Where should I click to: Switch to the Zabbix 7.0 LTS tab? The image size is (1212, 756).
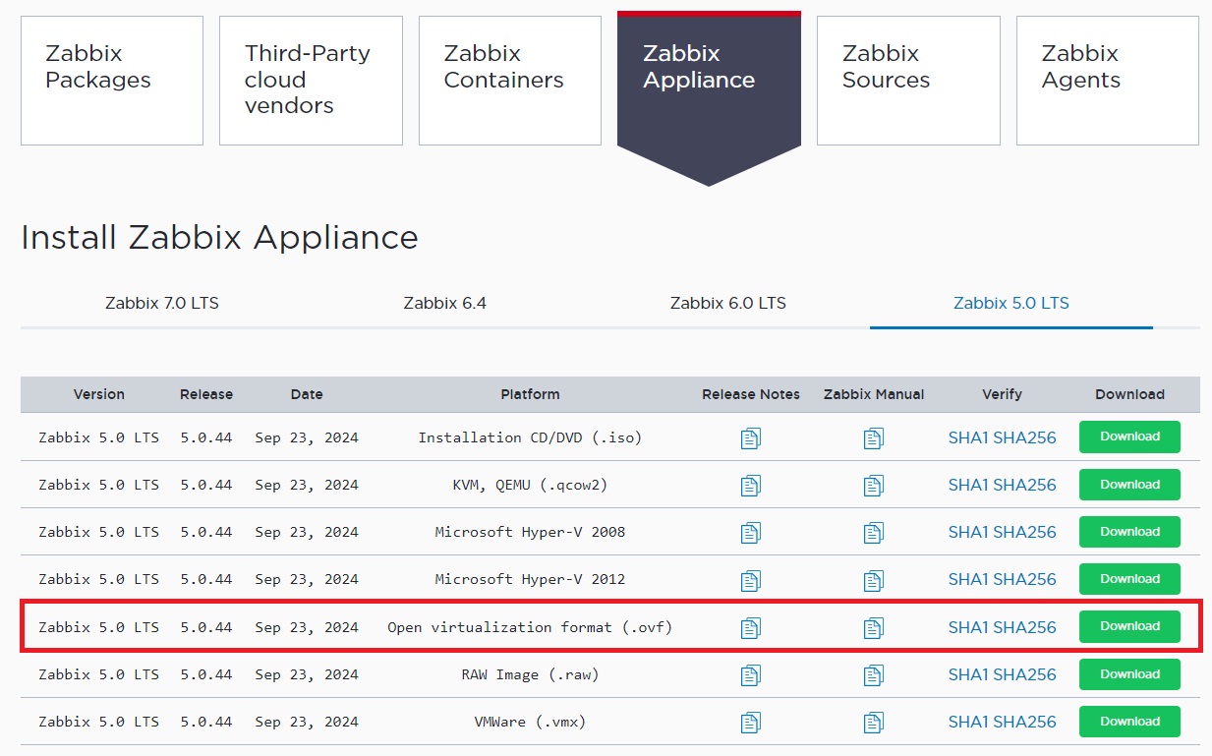[161, 304]
